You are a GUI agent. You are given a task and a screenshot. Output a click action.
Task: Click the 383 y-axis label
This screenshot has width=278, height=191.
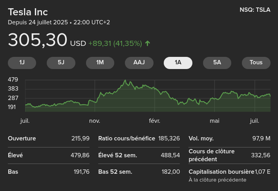point(13,89)
